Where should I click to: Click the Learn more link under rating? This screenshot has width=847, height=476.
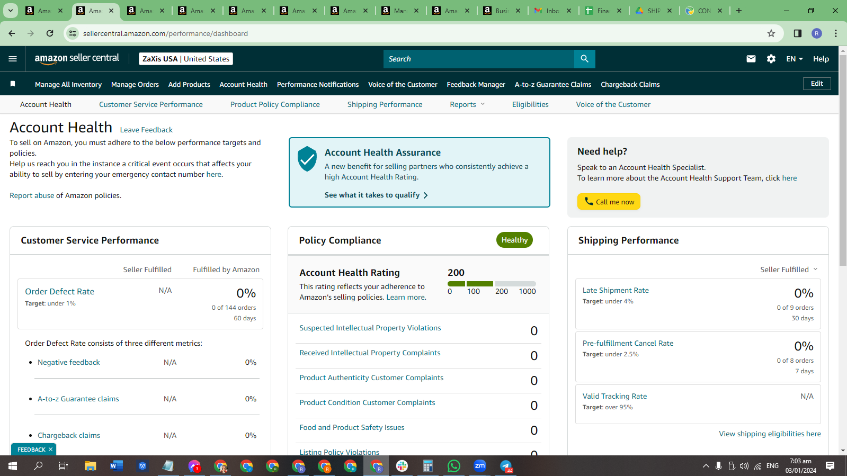point(406,297)
